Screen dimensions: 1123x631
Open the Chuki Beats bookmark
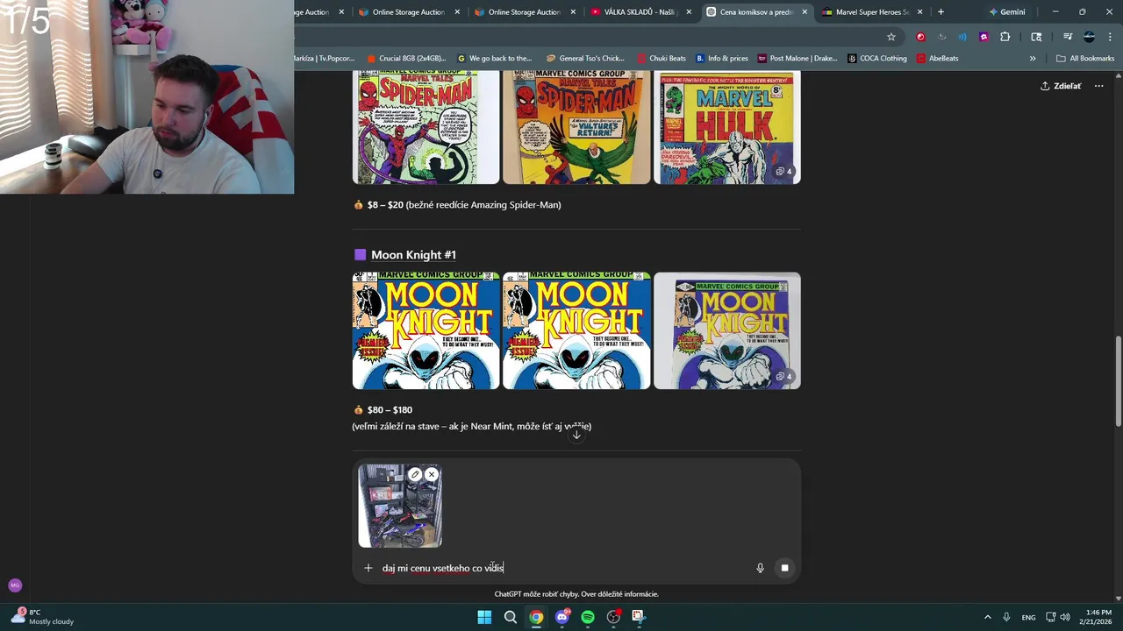click(662, 59)
